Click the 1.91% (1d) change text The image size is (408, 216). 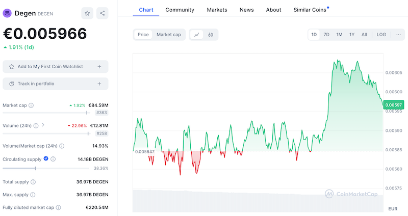pos(19,47)
